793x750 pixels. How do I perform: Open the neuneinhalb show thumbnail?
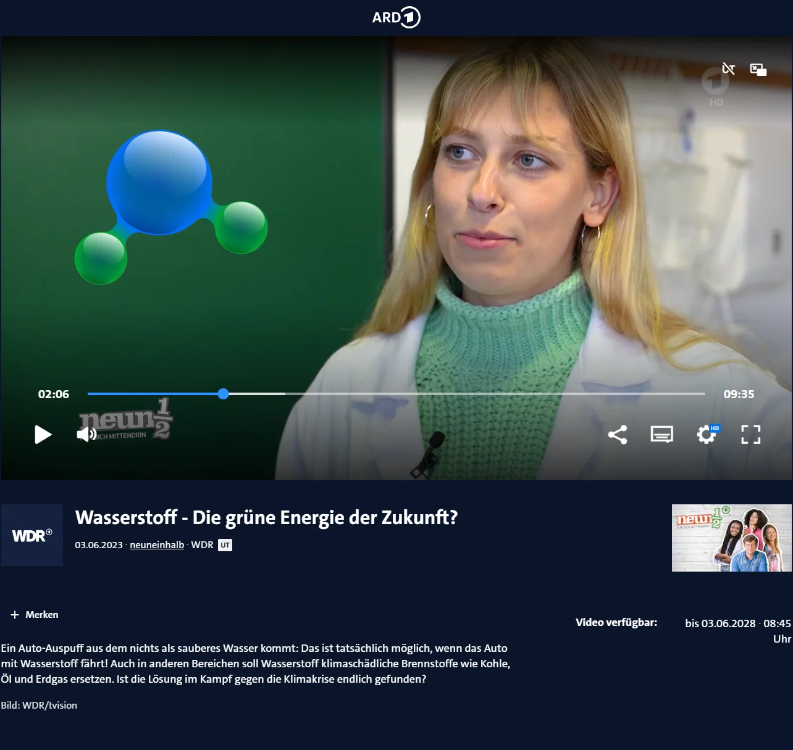pos(731,538)
